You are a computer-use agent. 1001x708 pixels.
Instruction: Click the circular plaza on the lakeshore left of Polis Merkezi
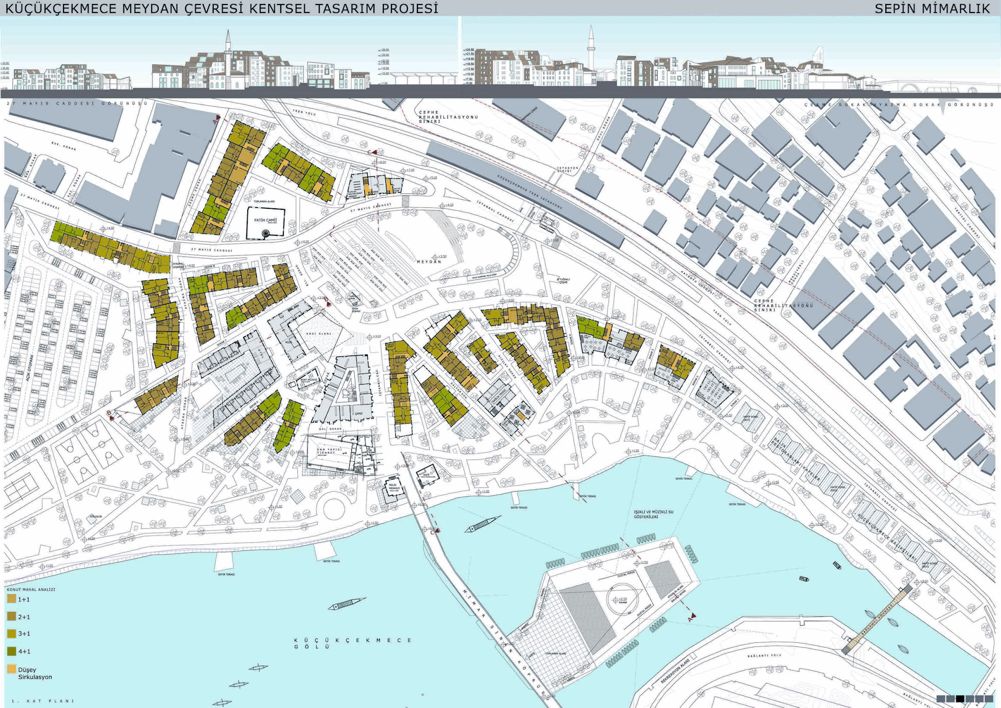[x=334, y=509]
